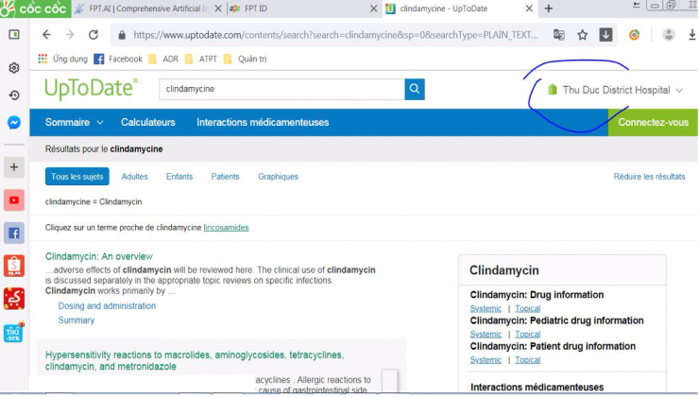Viewport: 699px width, 398px height.
Task: Open the Shopee sidebar shortcut
Action: pos(14,266)
